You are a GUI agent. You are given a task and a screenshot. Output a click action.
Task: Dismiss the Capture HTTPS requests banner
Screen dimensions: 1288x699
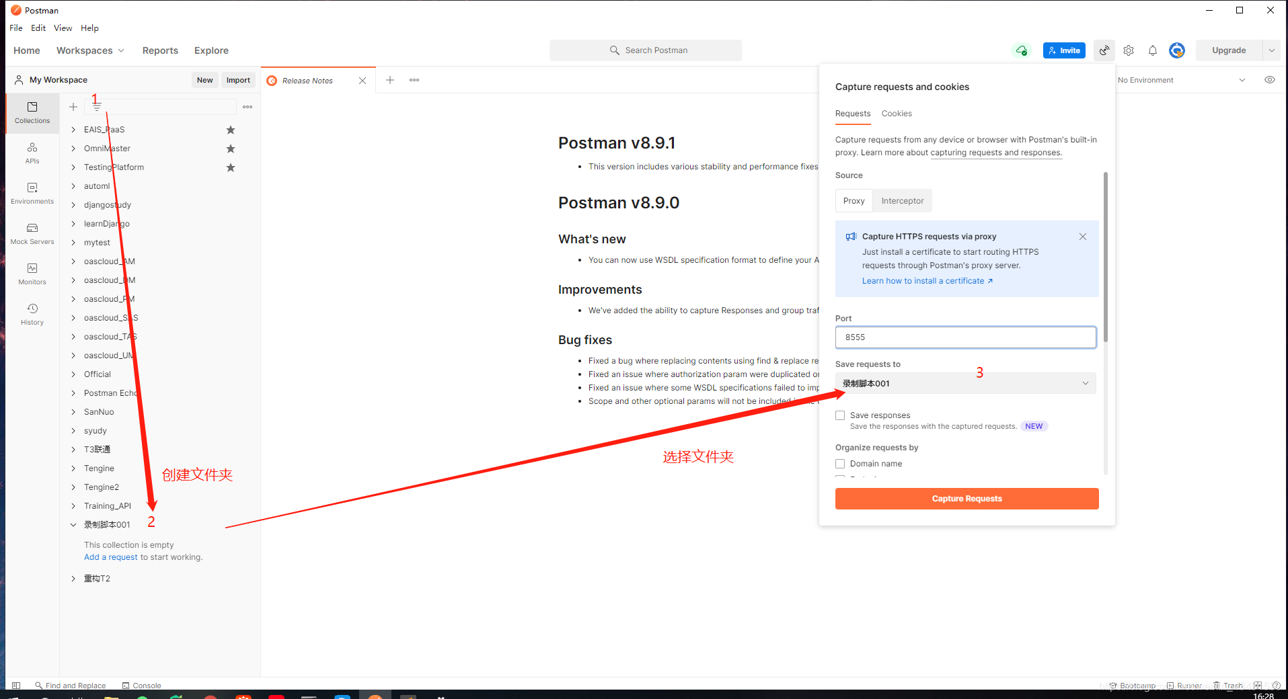coord(1083,237)
